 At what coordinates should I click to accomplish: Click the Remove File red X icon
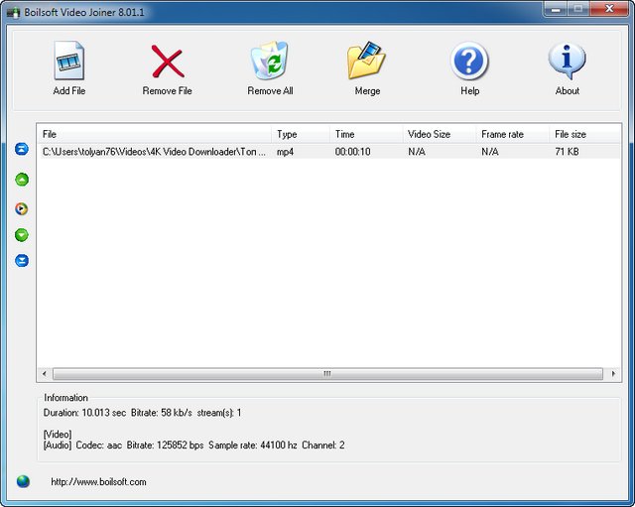(x=167, y=63)
